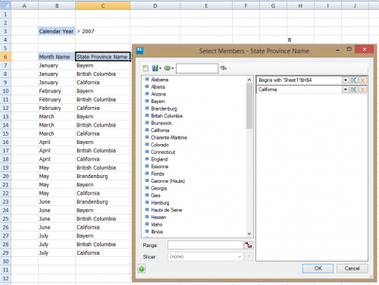Select Hauts de Seine in the member list
The width and height of the screenshot is (379, 285).
coord(167,210)
